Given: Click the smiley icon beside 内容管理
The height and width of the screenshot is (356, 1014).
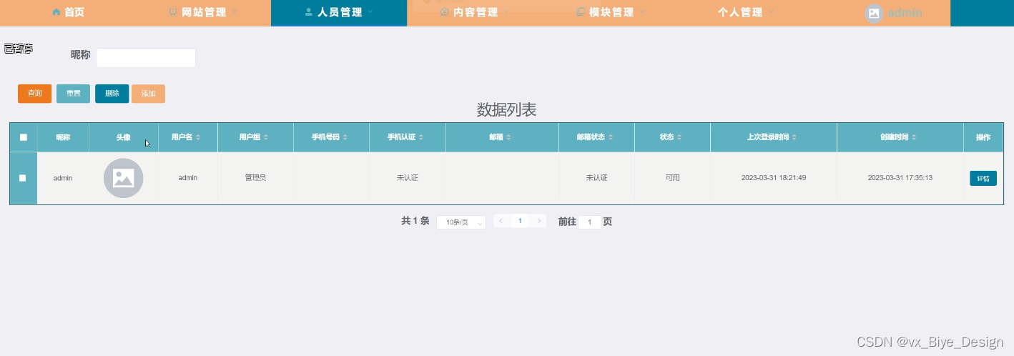Looking at the screenshot, I should [445, 12].
